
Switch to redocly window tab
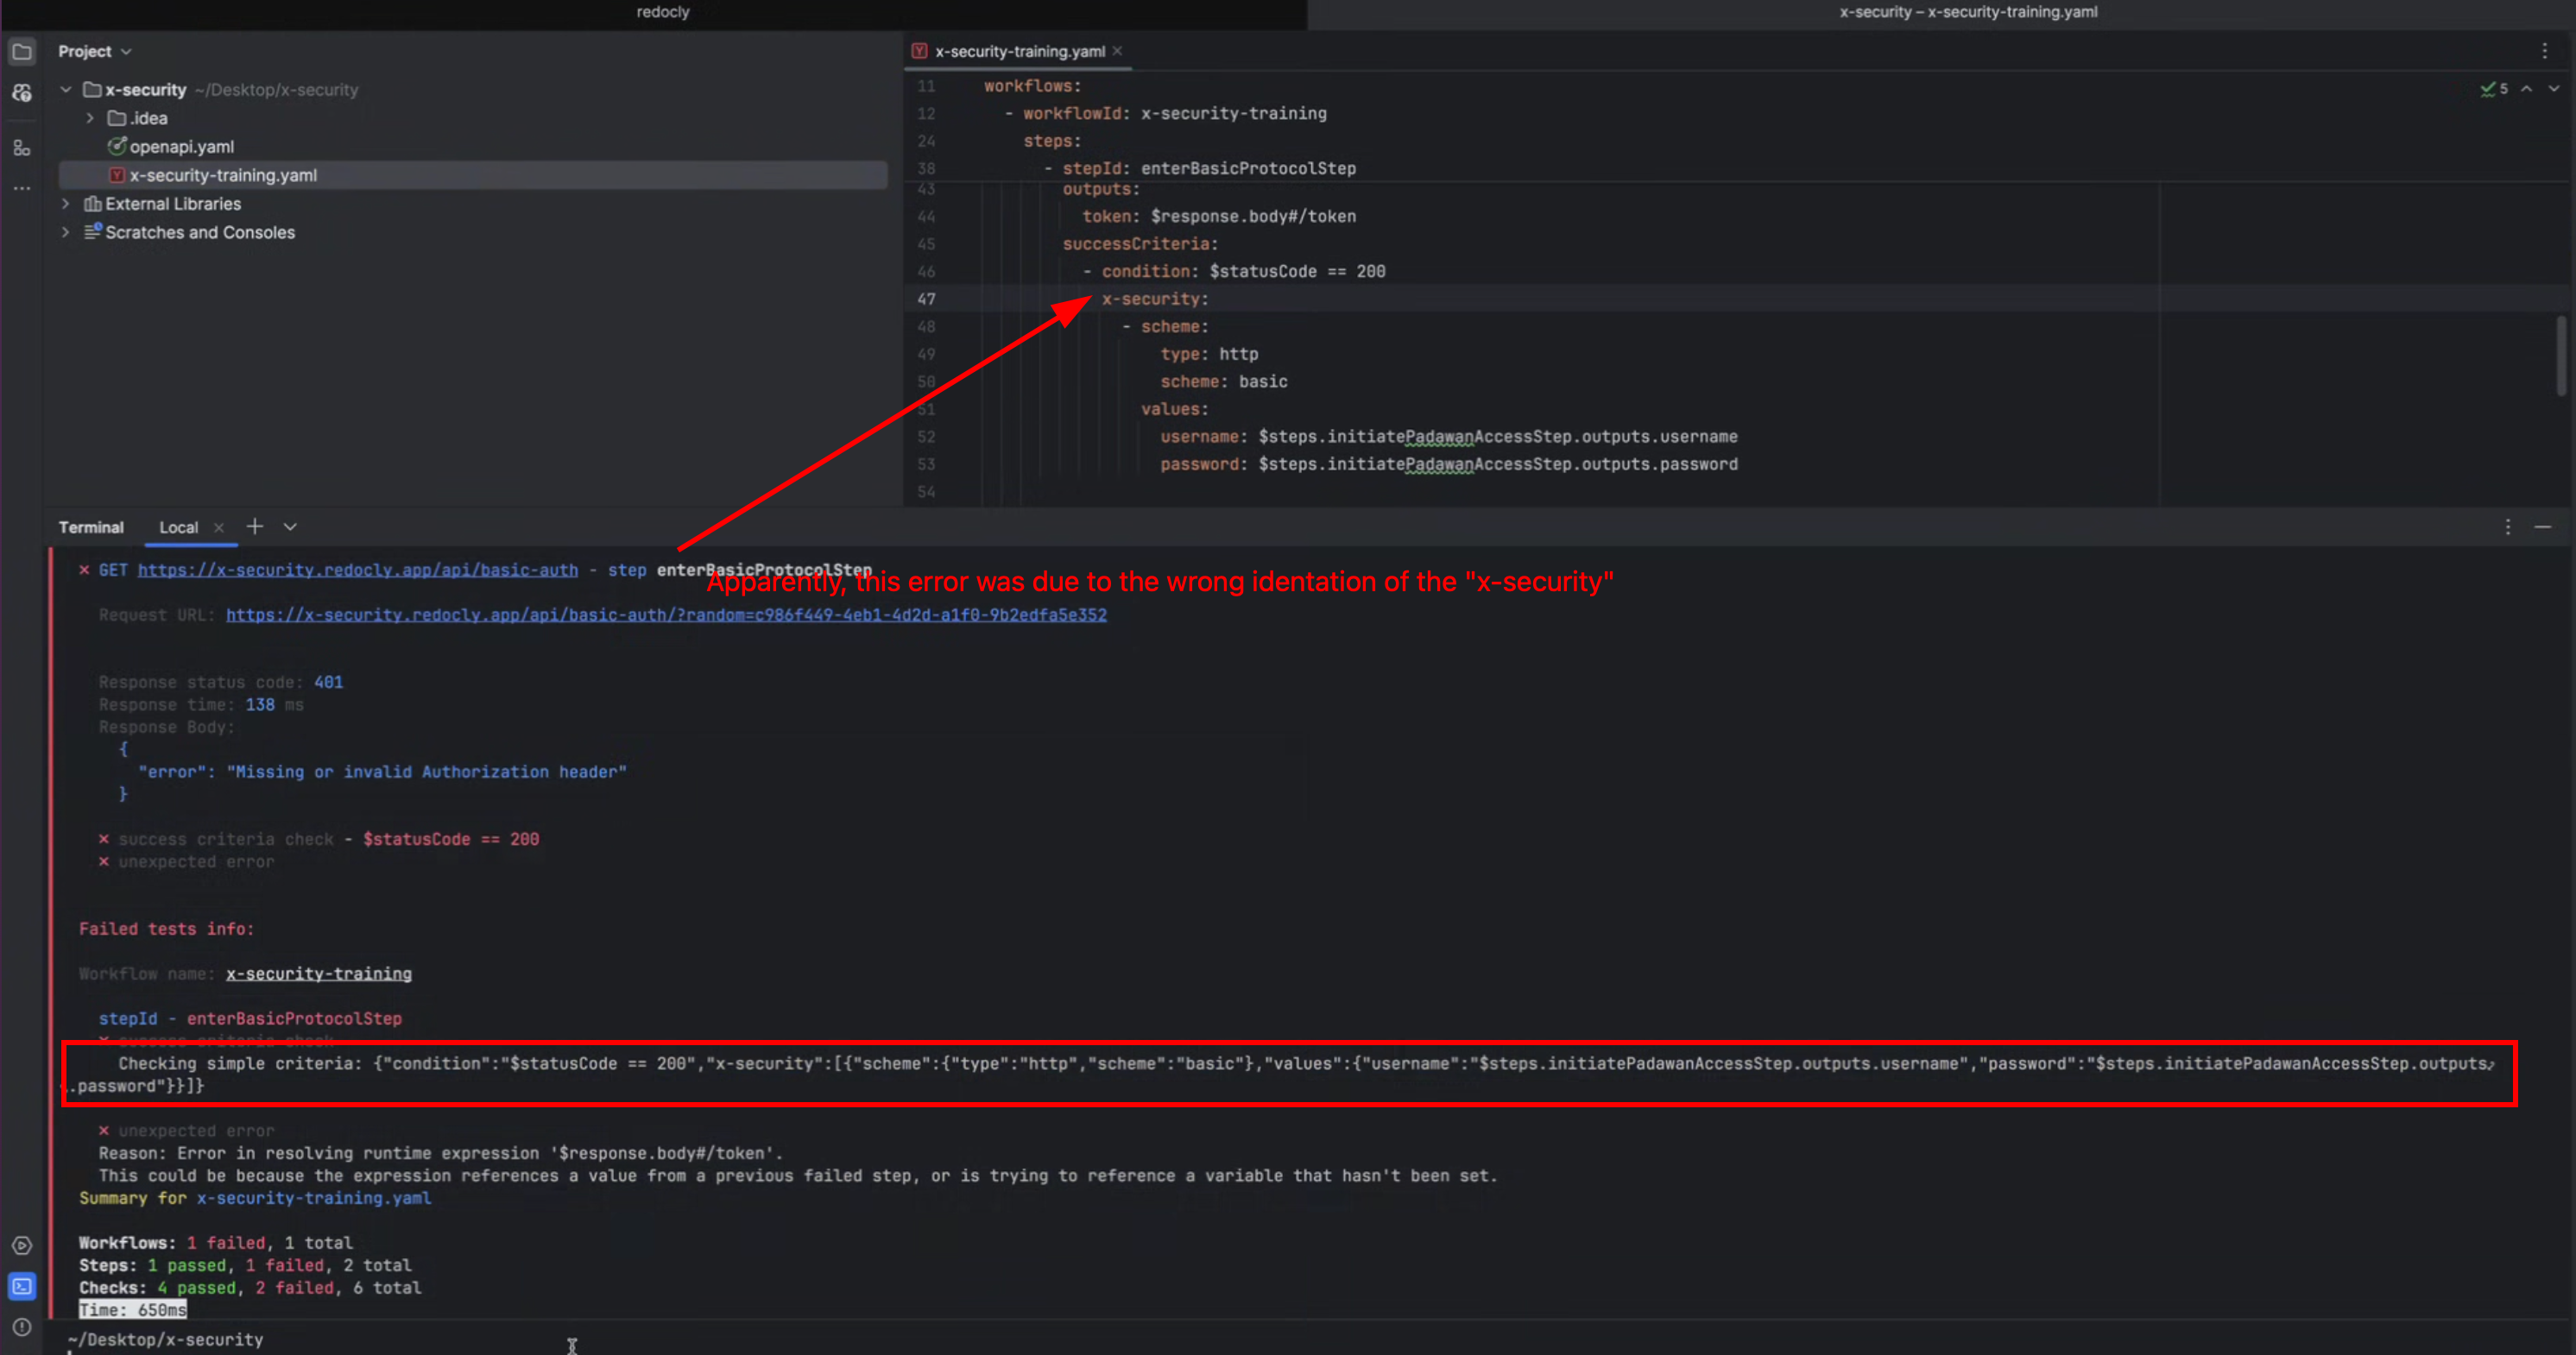pos(663,12)
